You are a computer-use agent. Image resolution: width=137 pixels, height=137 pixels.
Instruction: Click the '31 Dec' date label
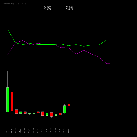tap(7, 130)
